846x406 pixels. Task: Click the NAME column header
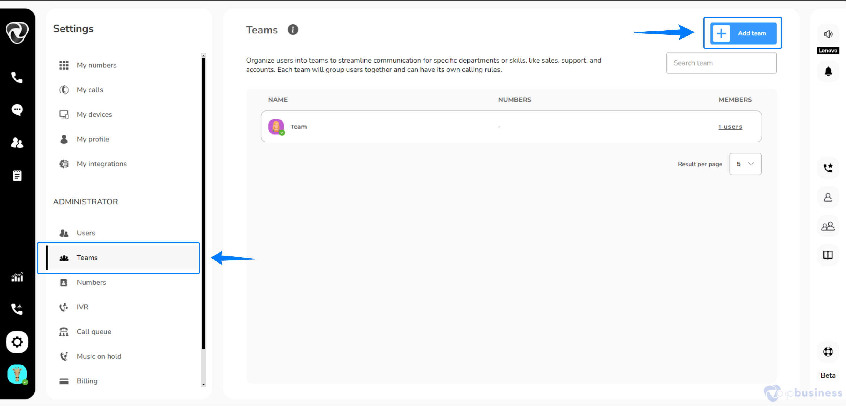[x=278, y=100]
